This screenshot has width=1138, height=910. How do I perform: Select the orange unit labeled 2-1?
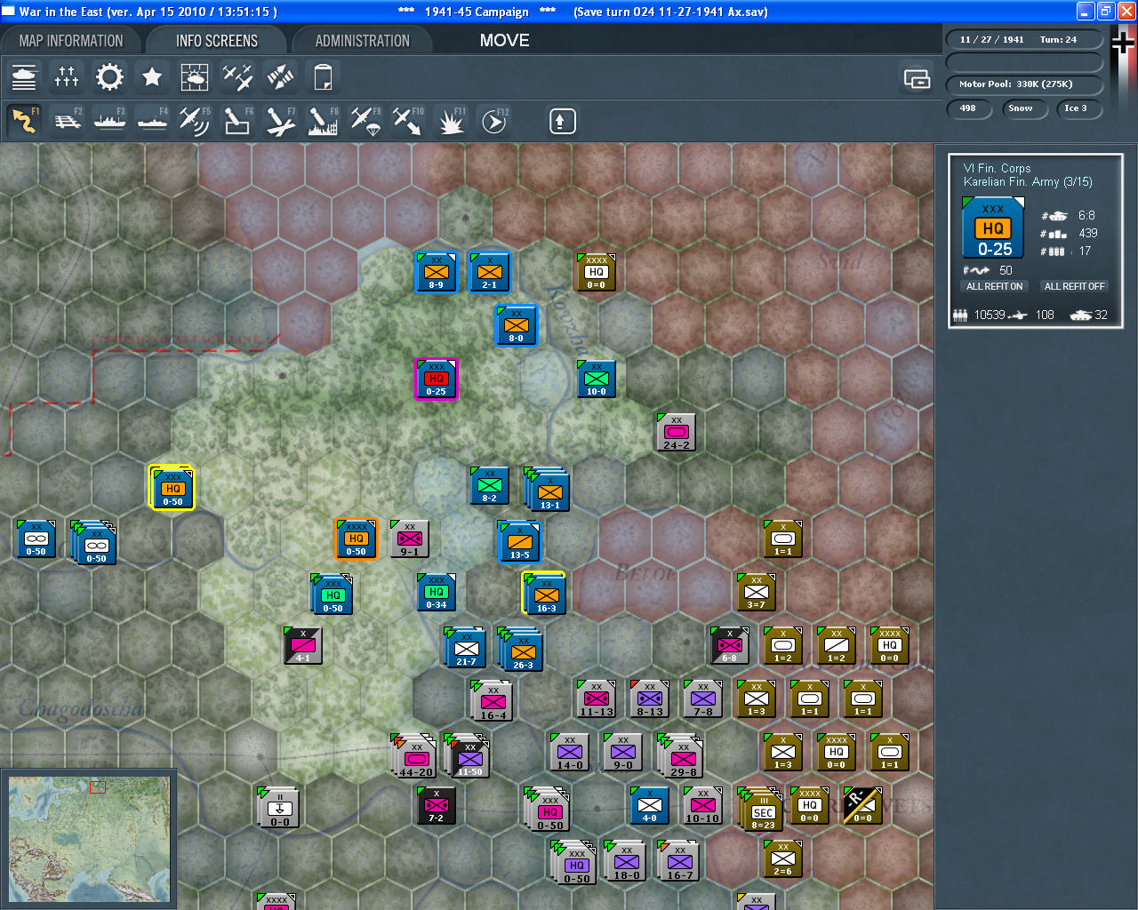tap(490, 272)
